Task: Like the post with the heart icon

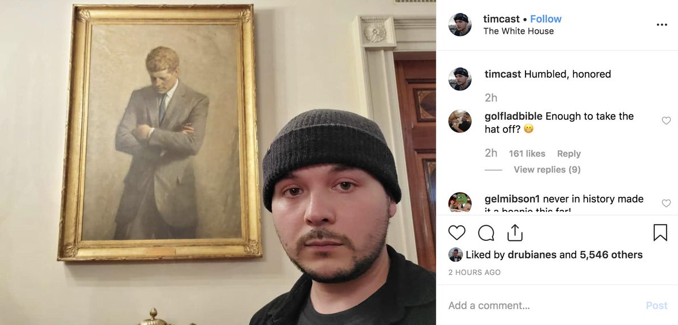Action: pos(457,232)
